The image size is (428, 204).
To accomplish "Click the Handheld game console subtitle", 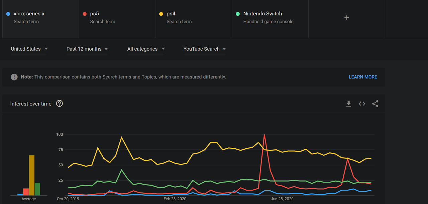I will [268, 22].
